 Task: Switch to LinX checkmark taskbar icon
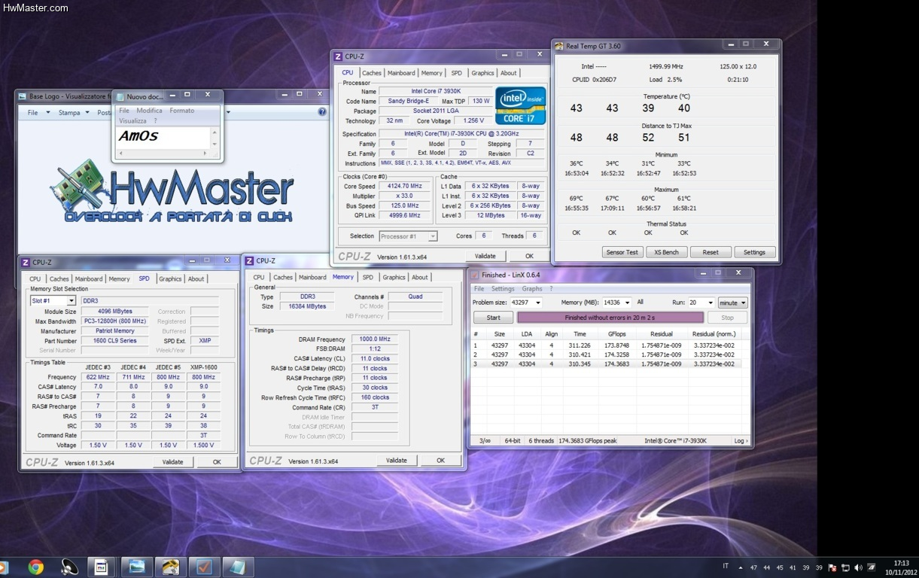(x=203, y=567)
